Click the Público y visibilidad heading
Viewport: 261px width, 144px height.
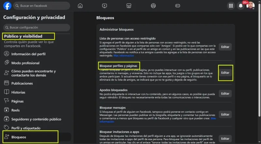[x=23, y=36]
